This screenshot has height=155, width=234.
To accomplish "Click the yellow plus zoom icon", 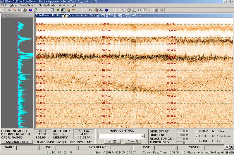I will coord(68,10).
